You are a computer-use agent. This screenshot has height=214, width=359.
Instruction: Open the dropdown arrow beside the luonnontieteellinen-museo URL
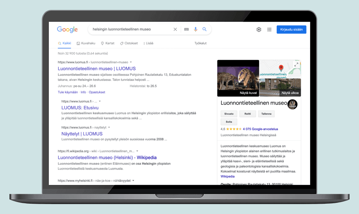click(x=131, y=62)
